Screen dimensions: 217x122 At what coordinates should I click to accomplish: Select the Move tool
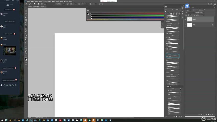[26, 9]
